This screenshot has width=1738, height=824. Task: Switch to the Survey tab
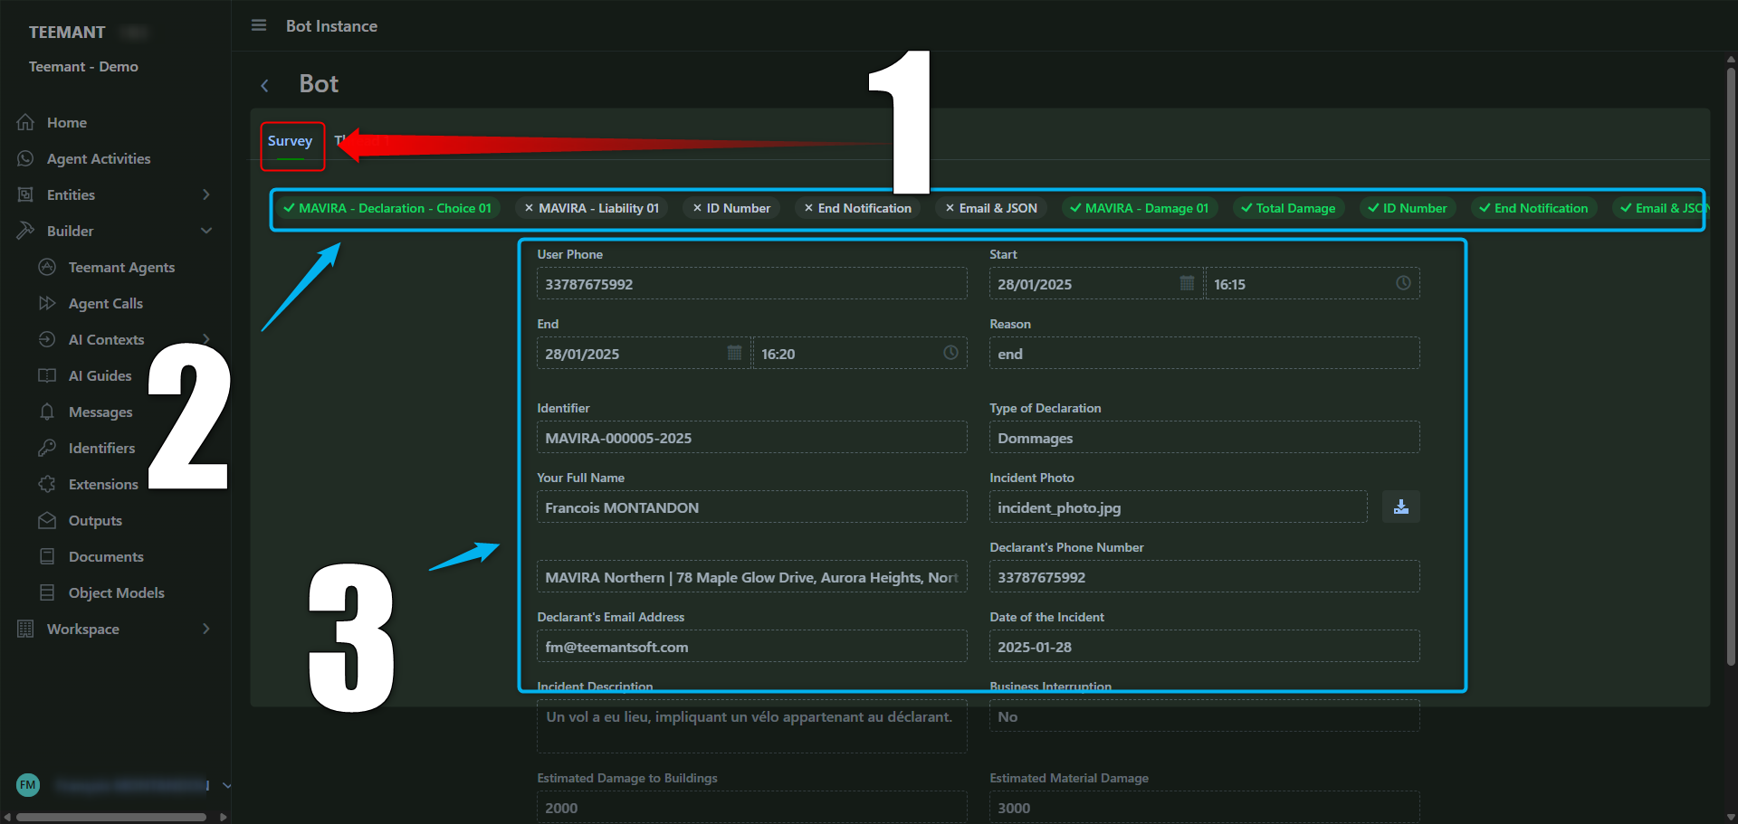click(290, 142)
